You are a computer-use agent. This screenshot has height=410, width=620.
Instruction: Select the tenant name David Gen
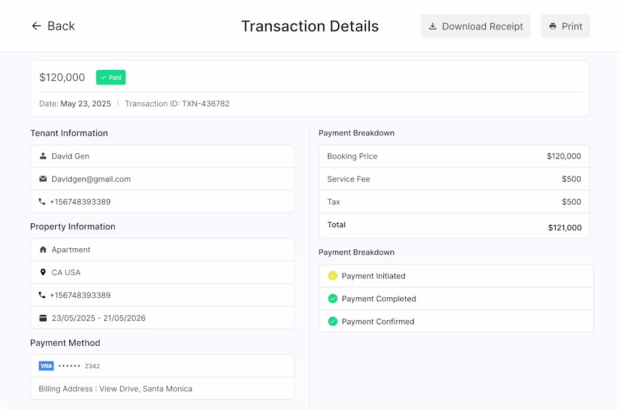(x=70, y=156)
